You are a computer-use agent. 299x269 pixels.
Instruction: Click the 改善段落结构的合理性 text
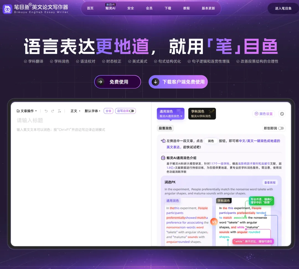[259, 61]
